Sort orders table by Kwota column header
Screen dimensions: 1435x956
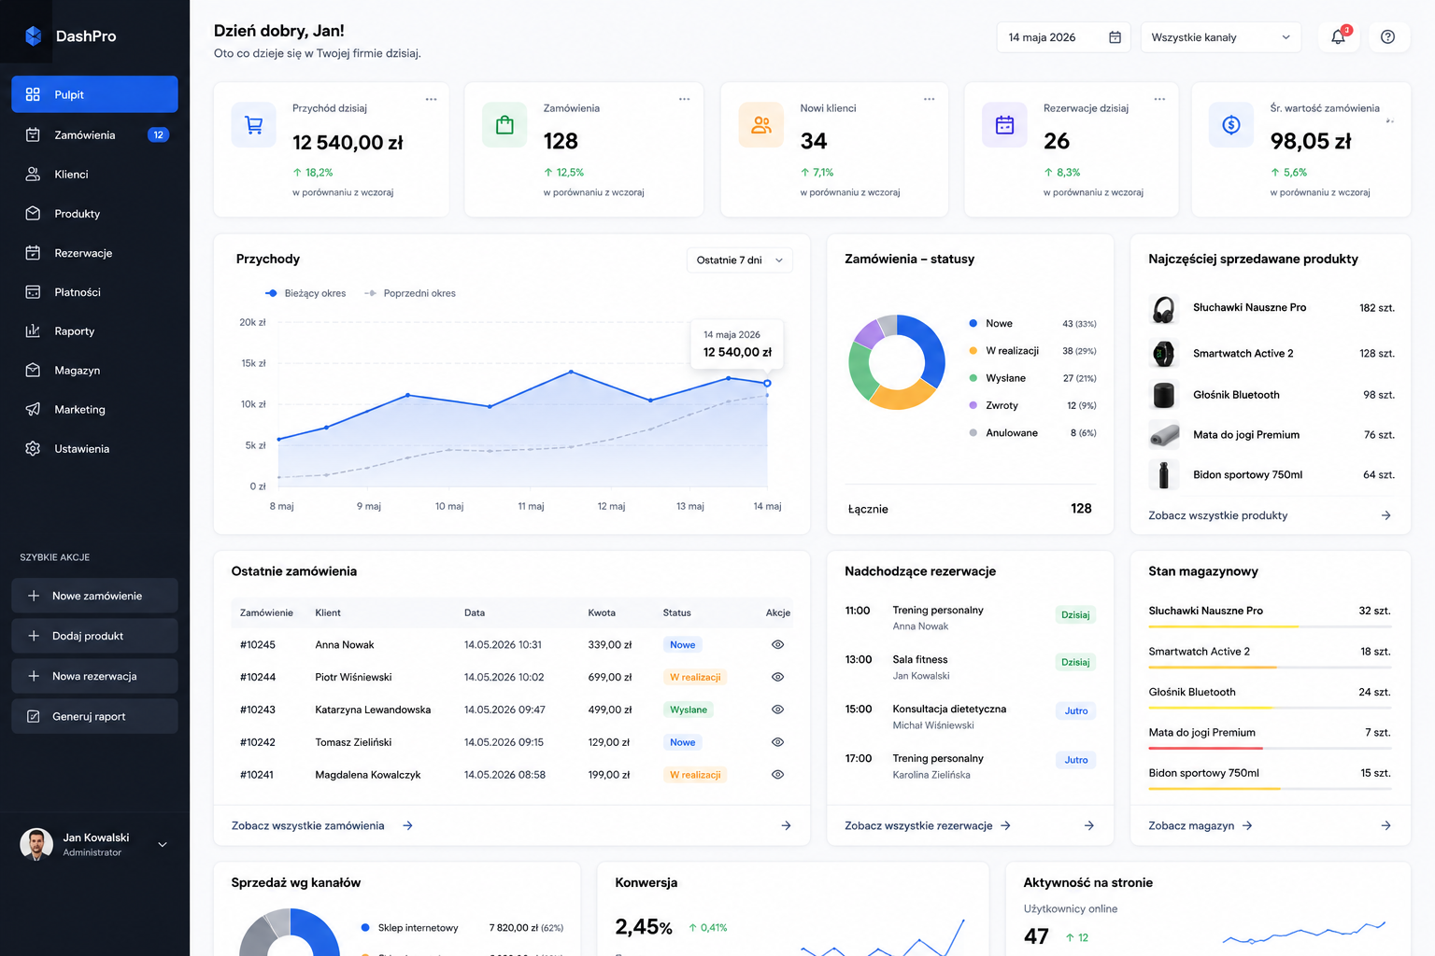(602, 613)
